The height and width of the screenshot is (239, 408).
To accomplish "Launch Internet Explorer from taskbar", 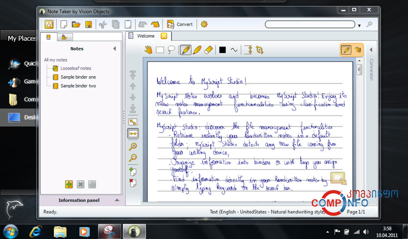I will (x=36, y=231).
